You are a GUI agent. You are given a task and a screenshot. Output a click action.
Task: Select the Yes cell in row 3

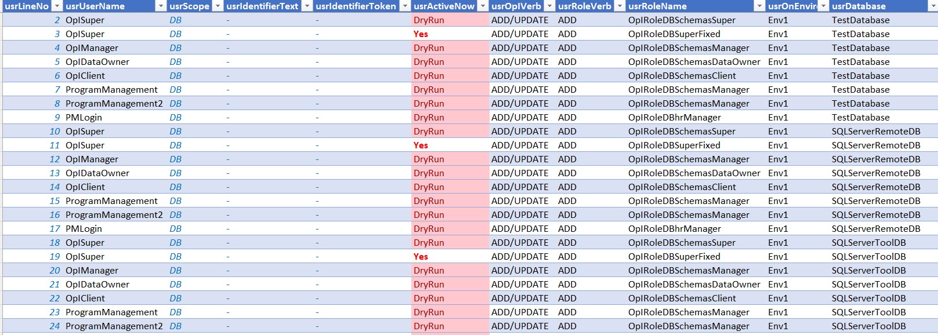pyautogui.click(x=450, y=34)
